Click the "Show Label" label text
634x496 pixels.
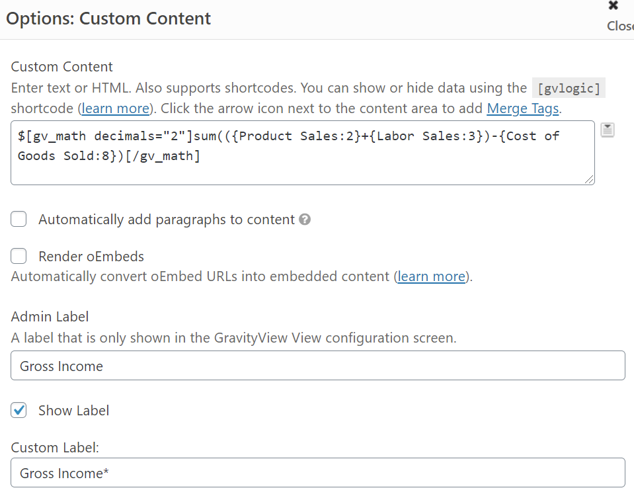coord(74,411)
